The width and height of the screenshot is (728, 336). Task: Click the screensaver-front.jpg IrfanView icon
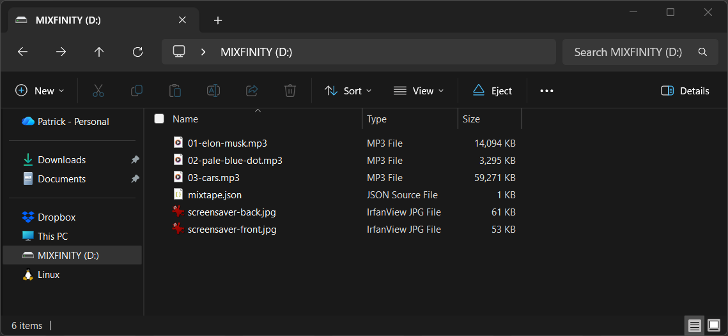(178, 229)
